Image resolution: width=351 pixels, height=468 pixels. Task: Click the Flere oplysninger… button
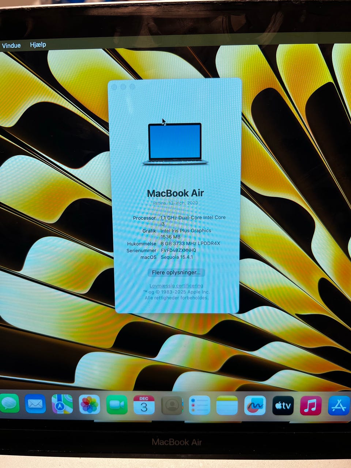(176, 272)
